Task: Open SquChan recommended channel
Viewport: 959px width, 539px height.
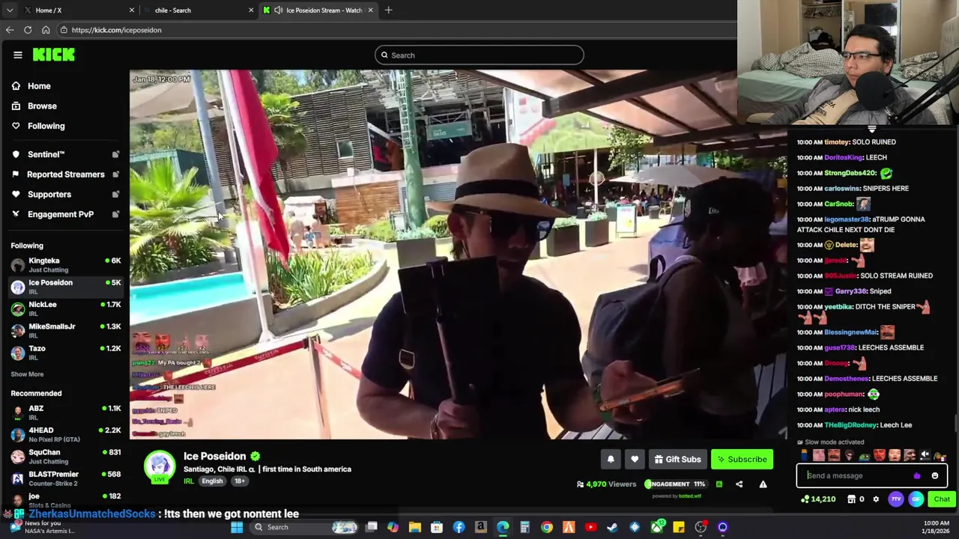Action: tap(65, 456)
